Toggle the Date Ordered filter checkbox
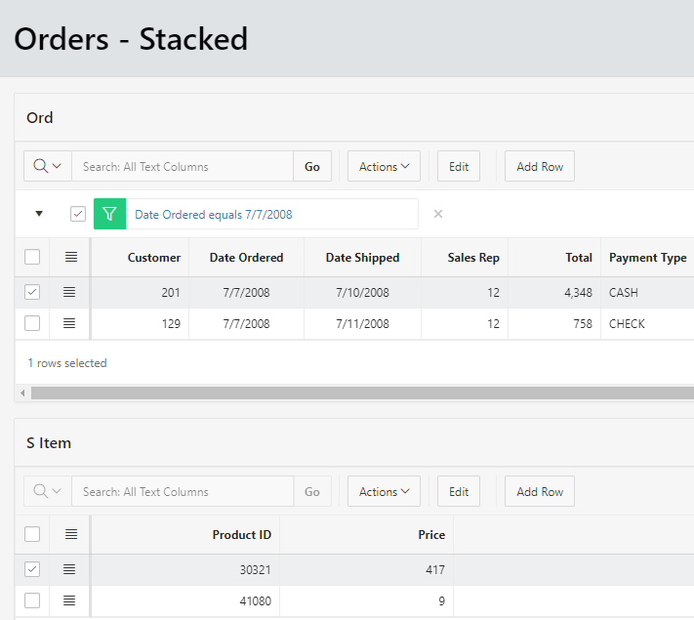The image size is (694, 620). pyautogui.click(x=78, y=215)
